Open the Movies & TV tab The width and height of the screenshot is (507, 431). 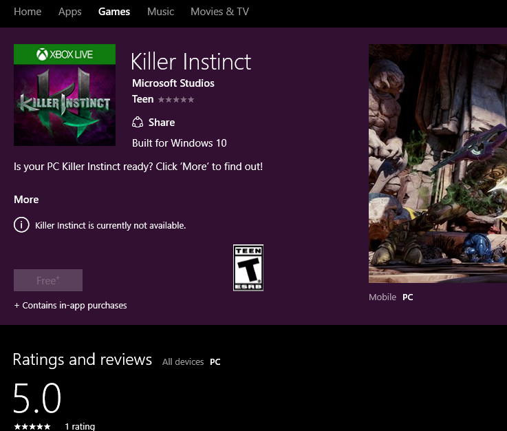(219, 12)
